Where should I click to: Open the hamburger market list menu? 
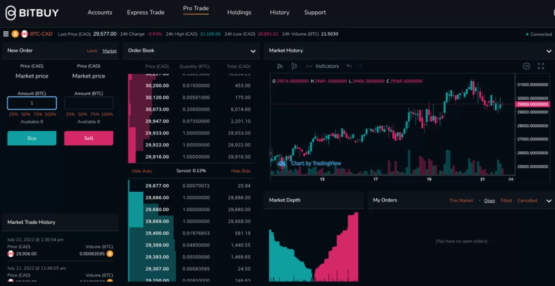[x=5, y=34]
